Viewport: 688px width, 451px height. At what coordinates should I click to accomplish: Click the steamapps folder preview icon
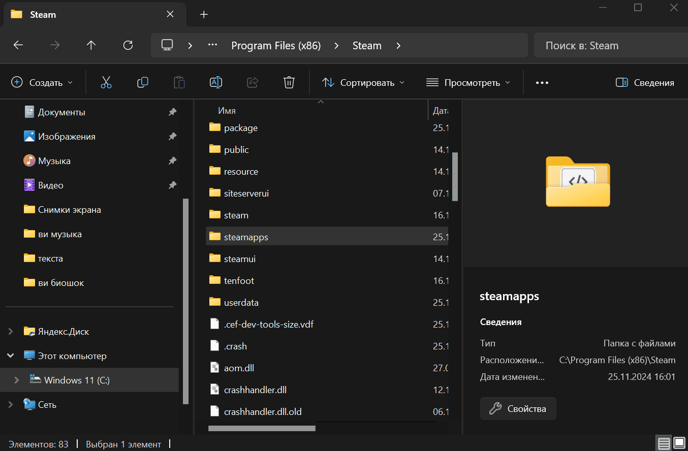(x=578, y=181)
